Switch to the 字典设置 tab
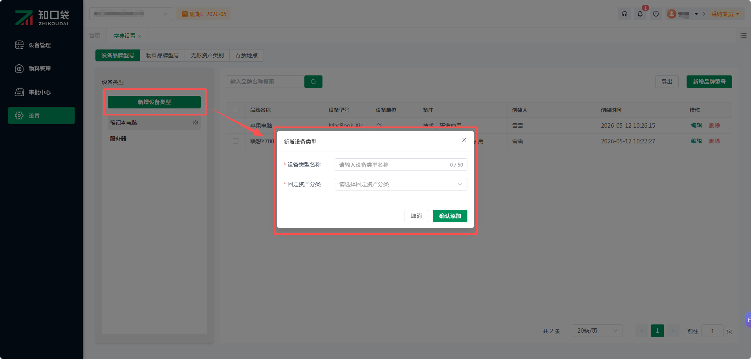This screenshot has width=751, height=359. [x=125, y=36]
